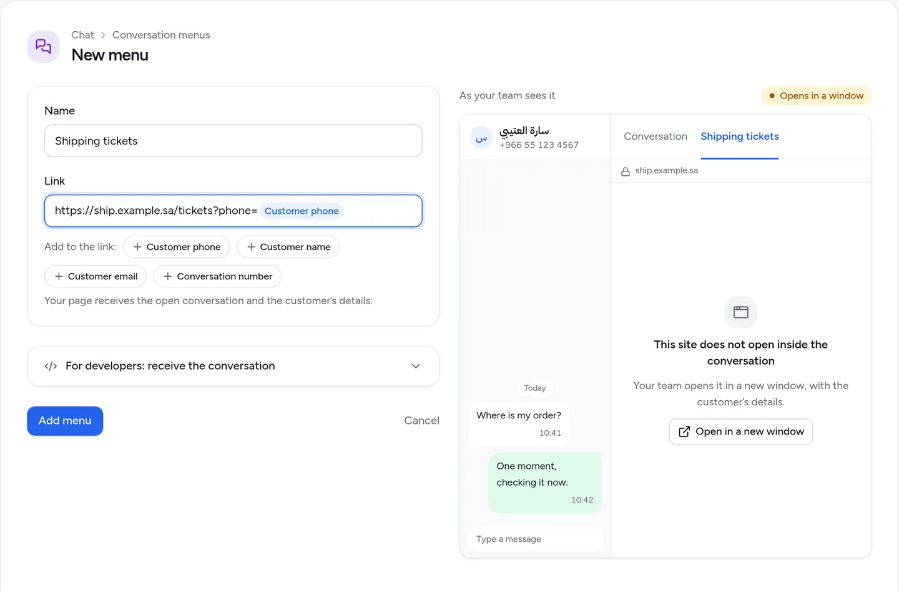Click the customer avatar in the preview header

pos(481,137)
